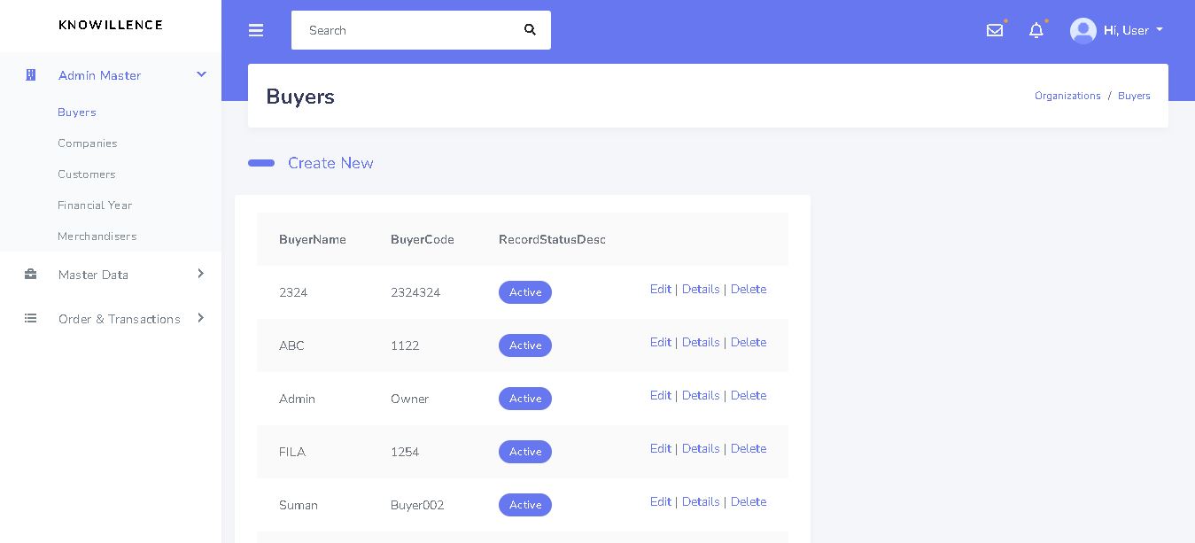Click the user avatar picture
This screenshot has height=543, width=1195.
coord(1083,30)
